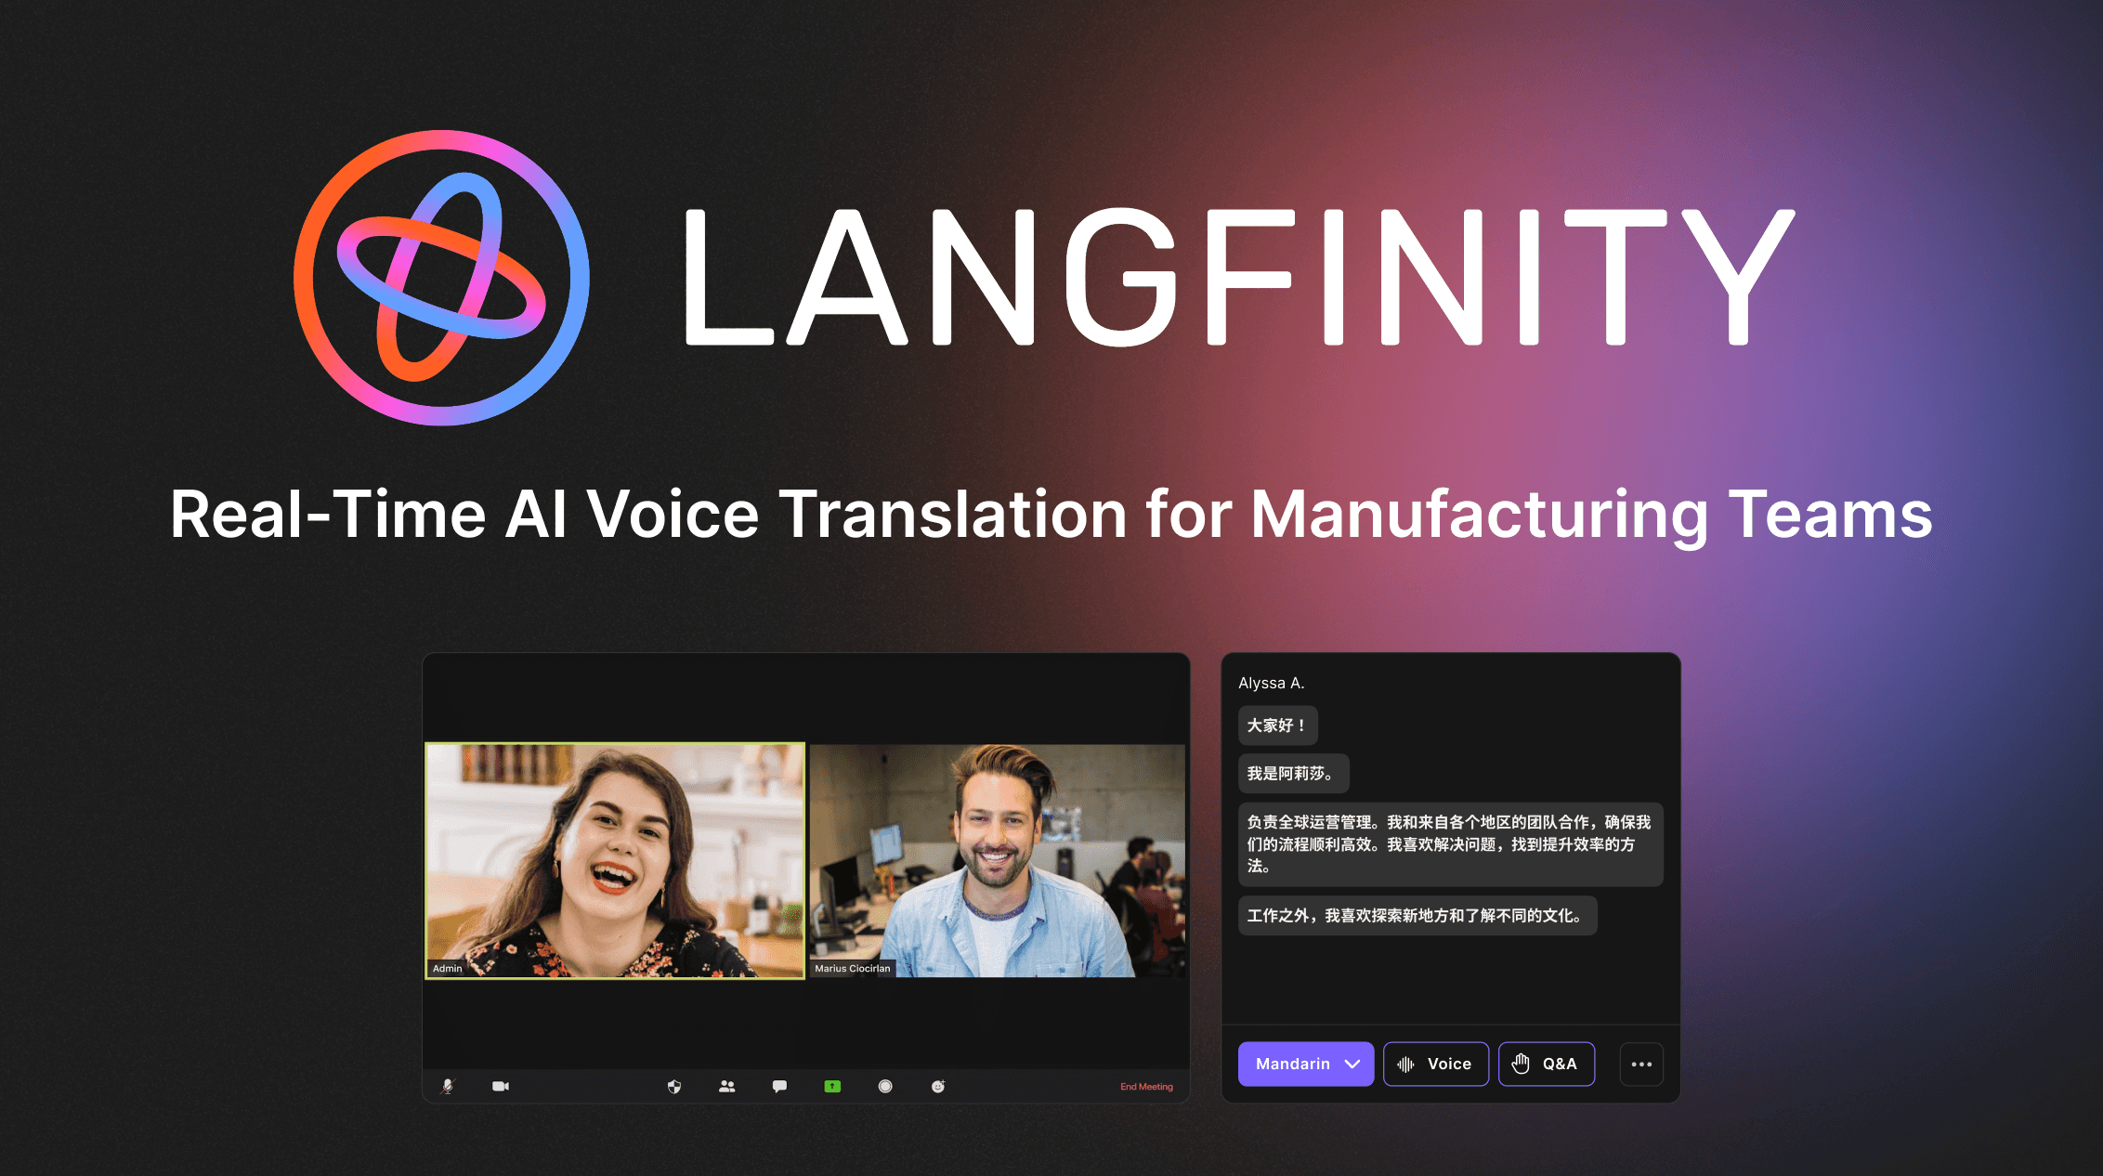Toggle the camera off
The height and width of the screenshot is (1176, 2103).
coord(501,1085)
